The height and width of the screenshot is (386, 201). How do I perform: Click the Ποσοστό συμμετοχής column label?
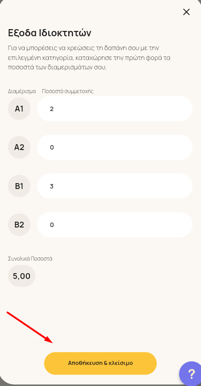(68, 91)
